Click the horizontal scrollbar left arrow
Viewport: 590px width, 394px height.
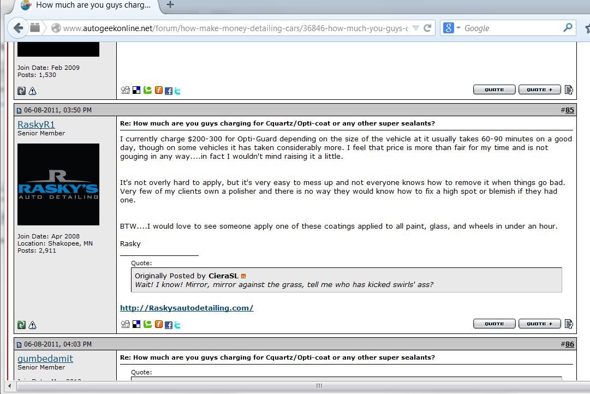[9, 386]
